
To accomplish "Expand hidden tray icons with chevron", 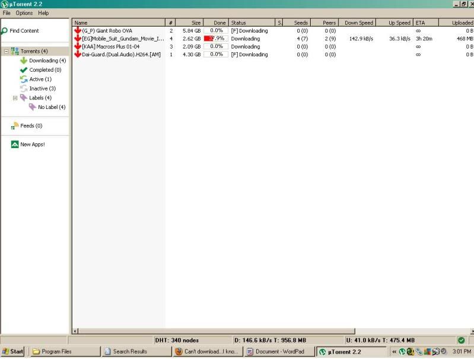I will [x=394, y=351].
